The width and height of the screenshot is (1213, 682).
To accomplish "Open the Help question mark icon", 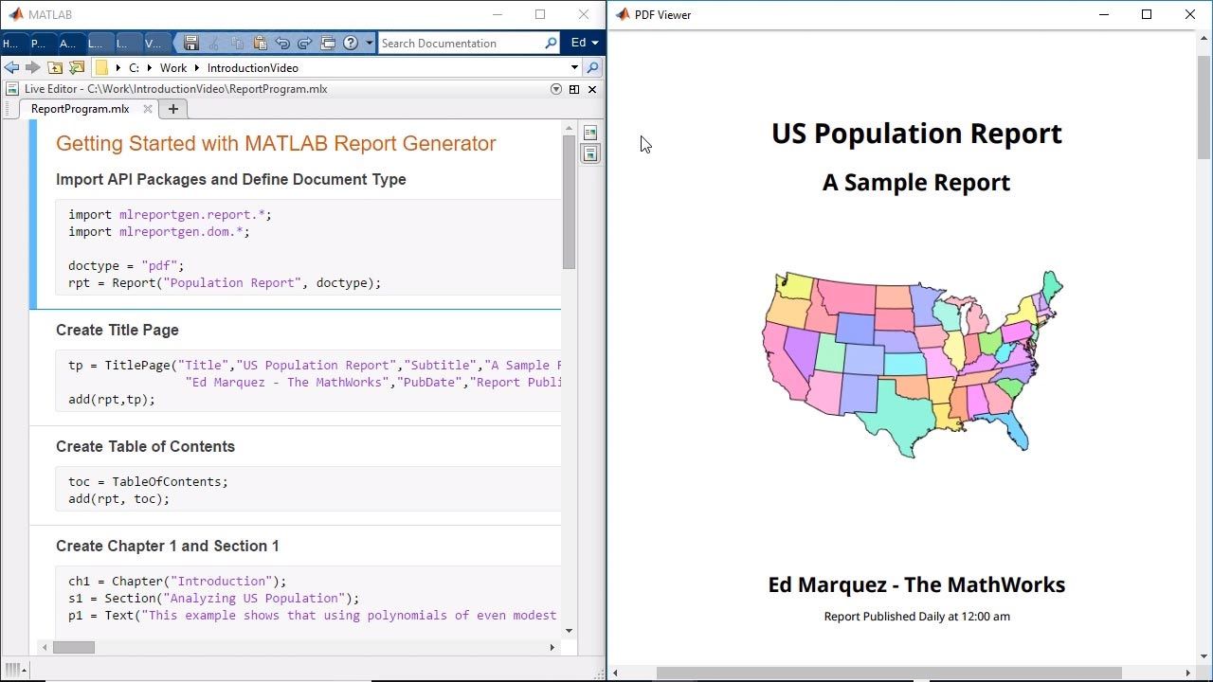I will pos(351,43).
